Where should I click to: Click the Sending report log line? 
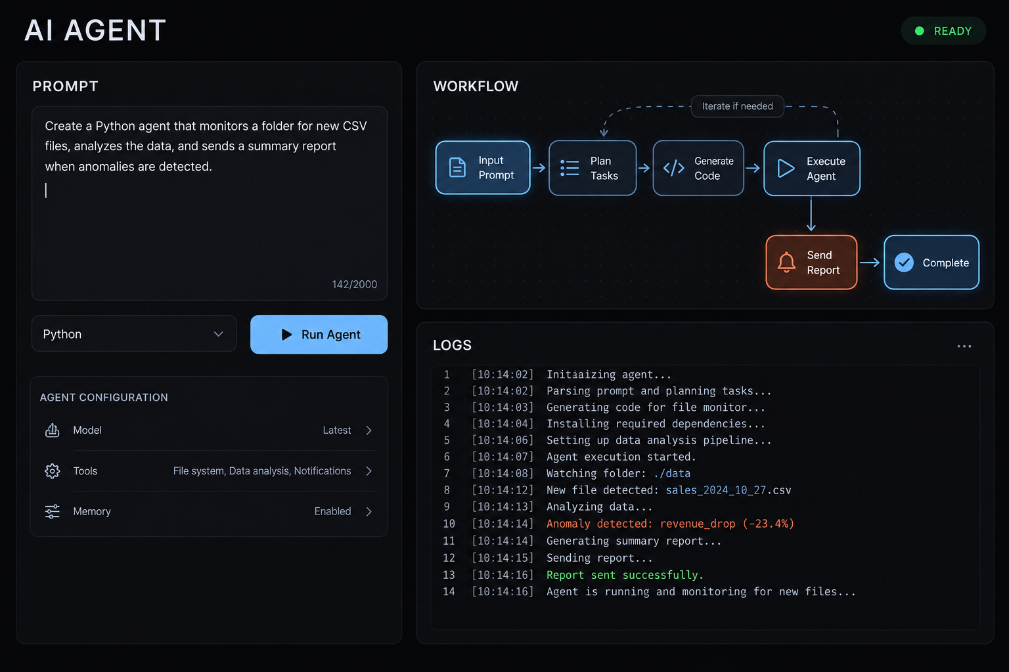pyautogui.click(x=600, y=558)
